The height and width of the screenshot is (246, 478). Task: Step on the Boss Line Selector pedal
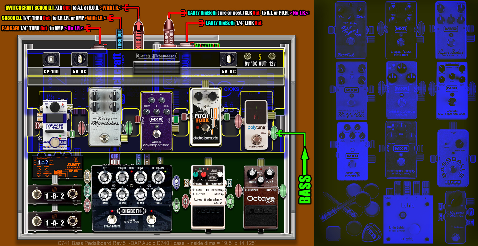[207, 216]
